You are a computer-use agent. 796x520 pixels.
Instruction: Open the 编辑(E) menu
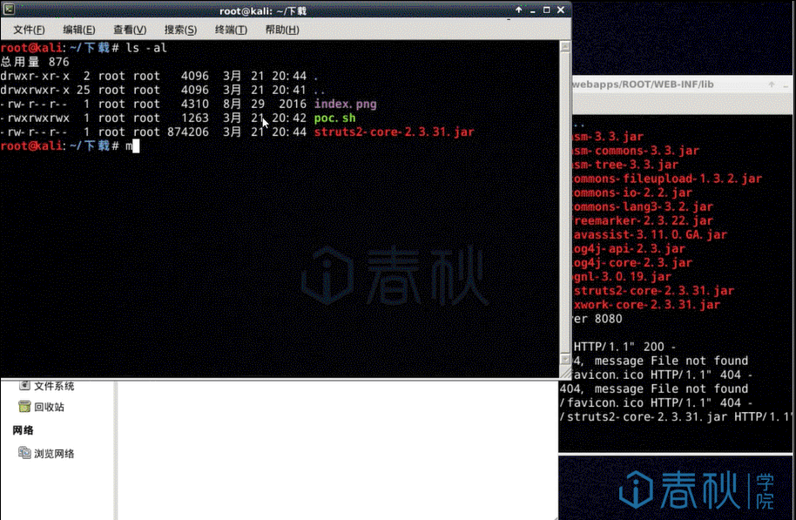79,29
